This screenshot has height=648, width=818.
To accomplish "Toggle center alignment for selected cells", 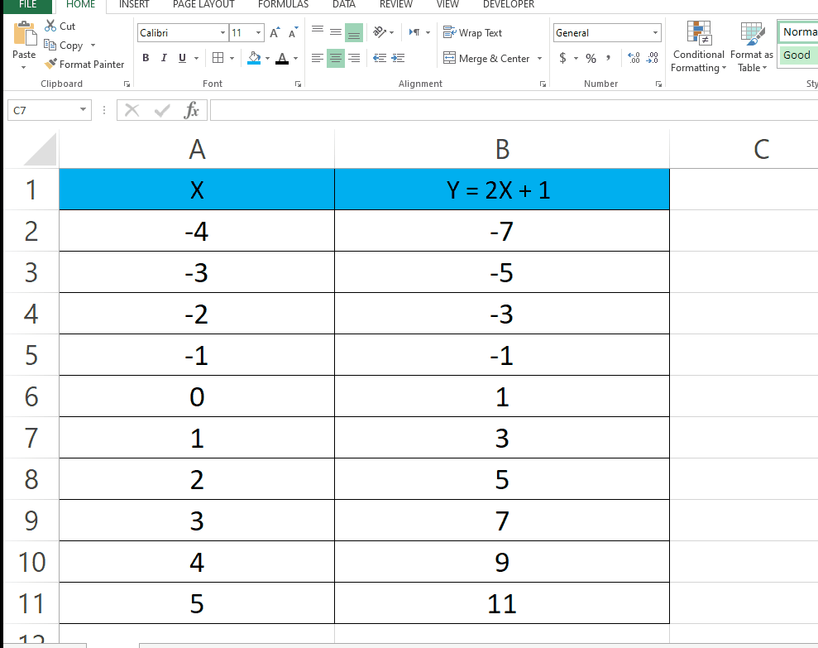I will pos(334,58).
